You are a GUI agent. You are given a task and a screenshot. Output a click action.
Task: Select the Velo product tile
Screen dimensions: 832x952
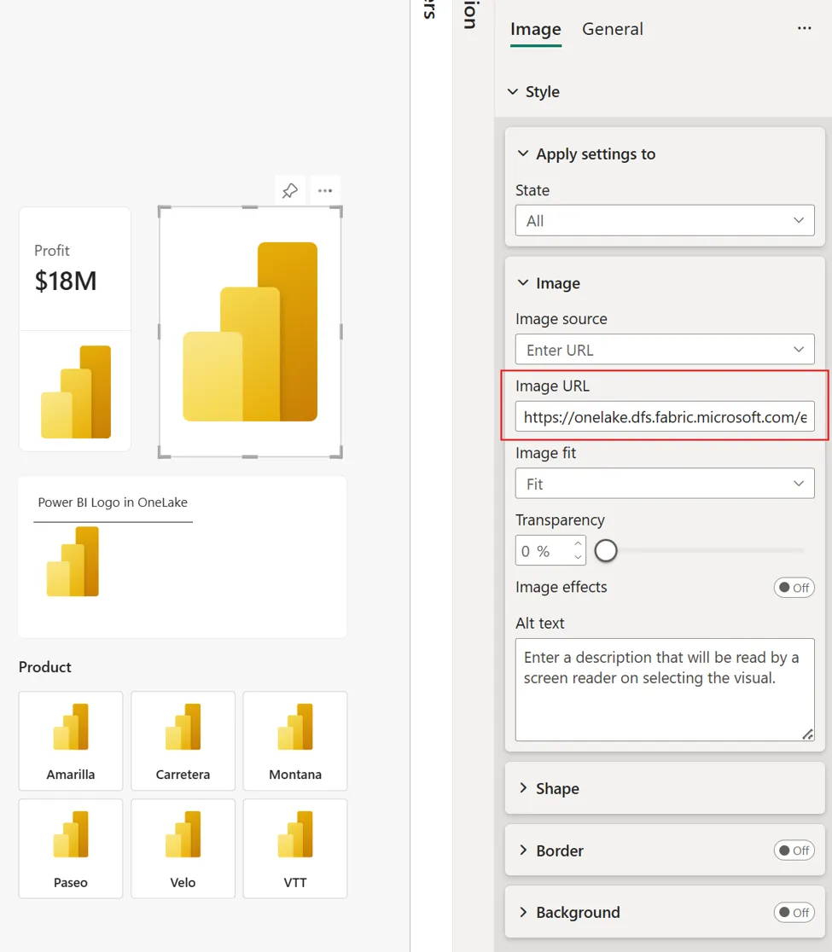coord(183,848)
